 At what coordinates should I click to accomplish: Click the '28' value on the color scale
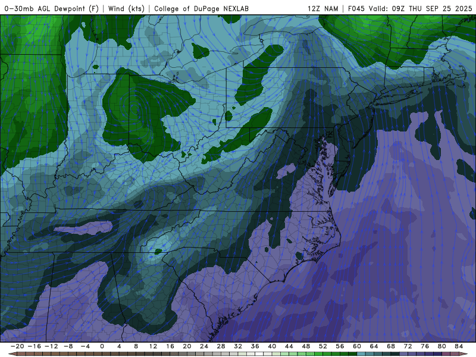221,346
